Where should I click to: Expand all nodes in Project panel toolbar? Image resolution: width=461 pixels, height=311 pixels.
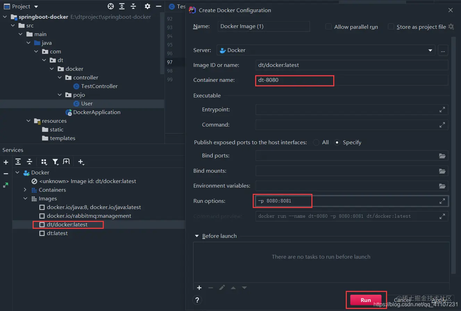(122, 6)
